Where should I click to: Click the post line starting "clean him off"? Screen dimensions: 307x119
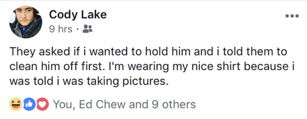[152, 67]
